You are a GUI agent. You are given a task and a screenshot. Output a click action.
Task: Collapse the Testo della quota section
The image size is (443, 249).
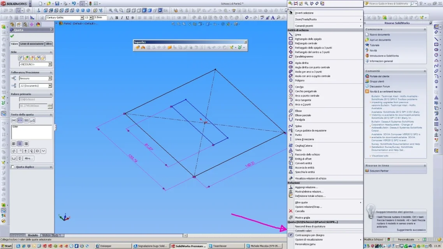[51, 115]
